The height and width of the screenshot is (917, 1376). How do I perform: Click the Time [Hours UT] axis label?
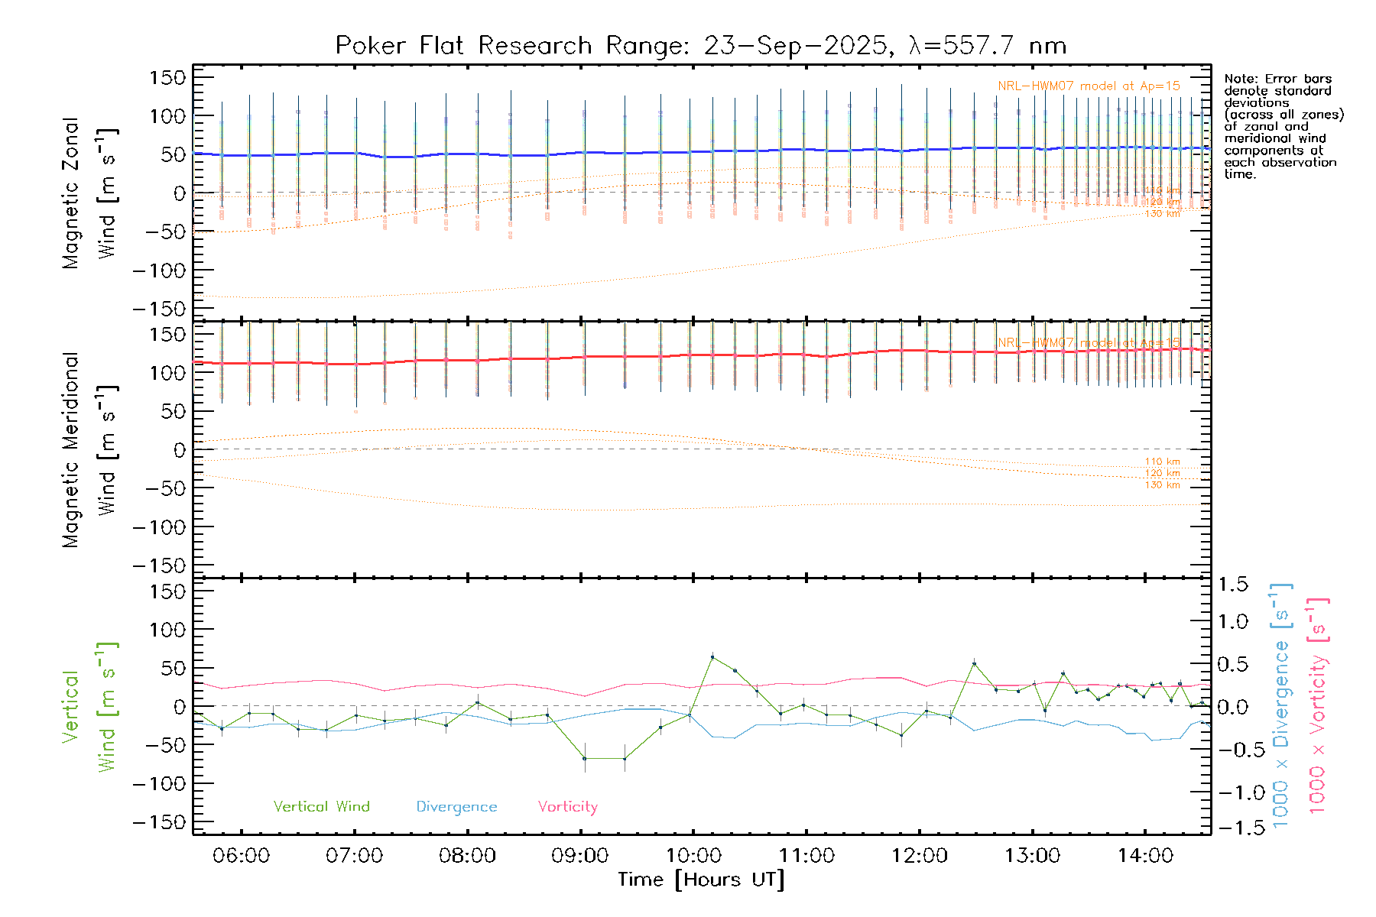(x=700, y=880)
